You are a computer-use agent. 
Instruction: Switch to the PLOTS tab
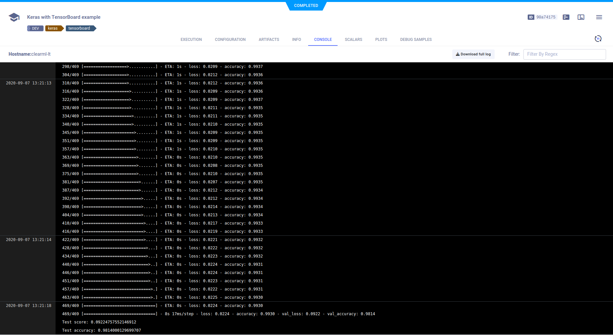(x=381, y=40)
